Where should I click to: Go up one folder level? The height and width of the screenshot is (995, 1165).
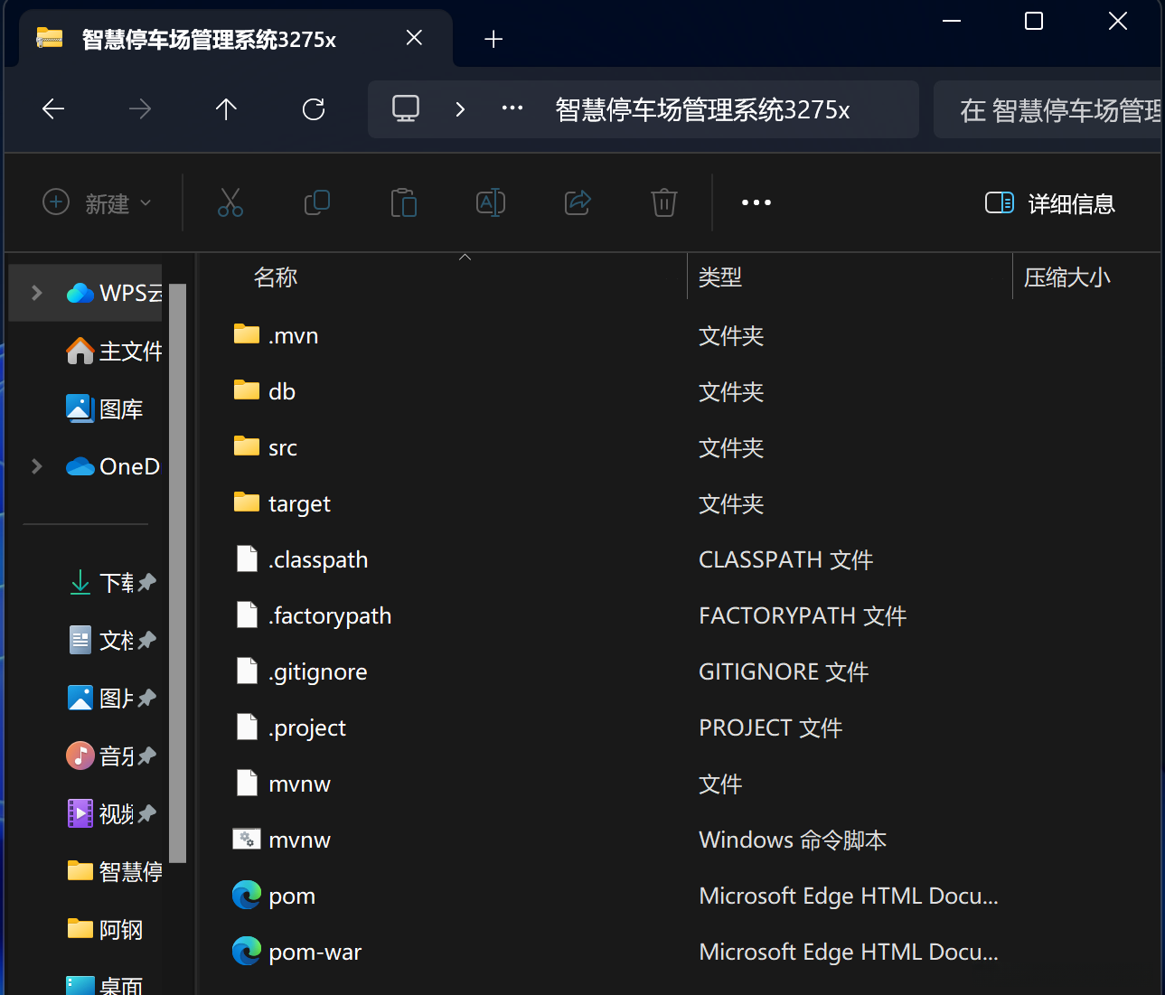coord(226,109)
